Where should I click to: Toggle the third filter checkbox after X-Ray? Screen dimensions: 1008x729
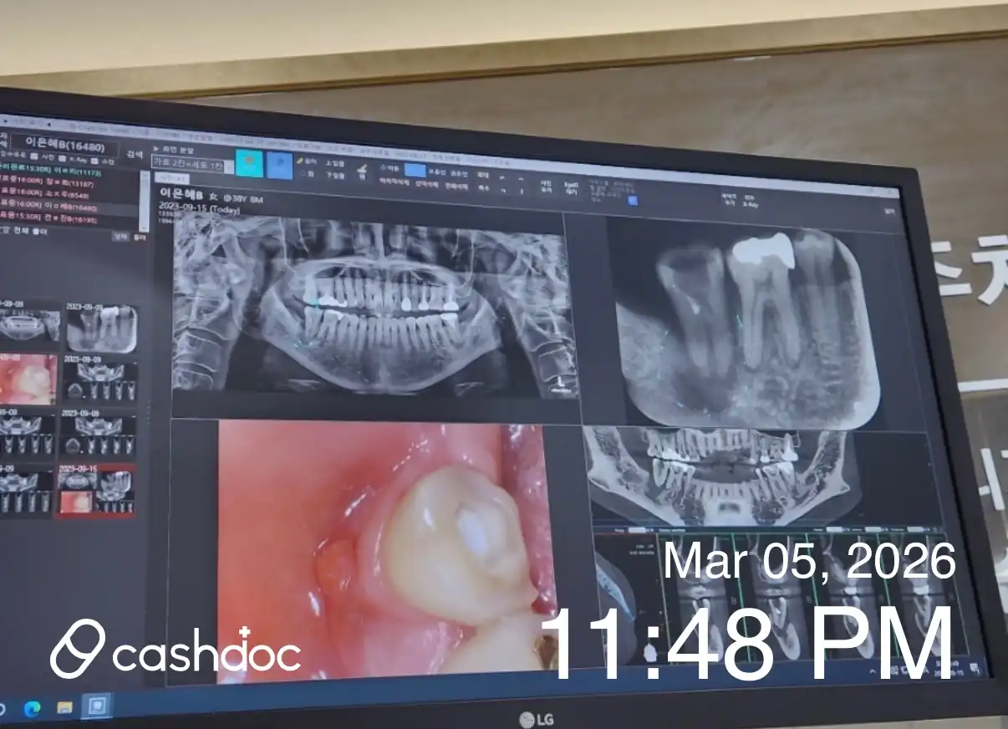pos(94,159)
